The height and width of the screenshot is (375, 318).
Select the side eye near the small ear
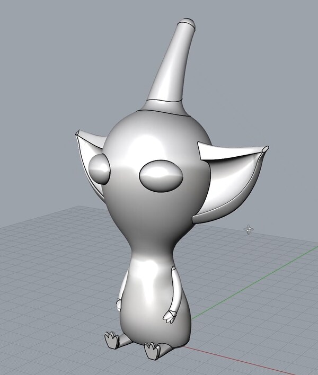100,169
